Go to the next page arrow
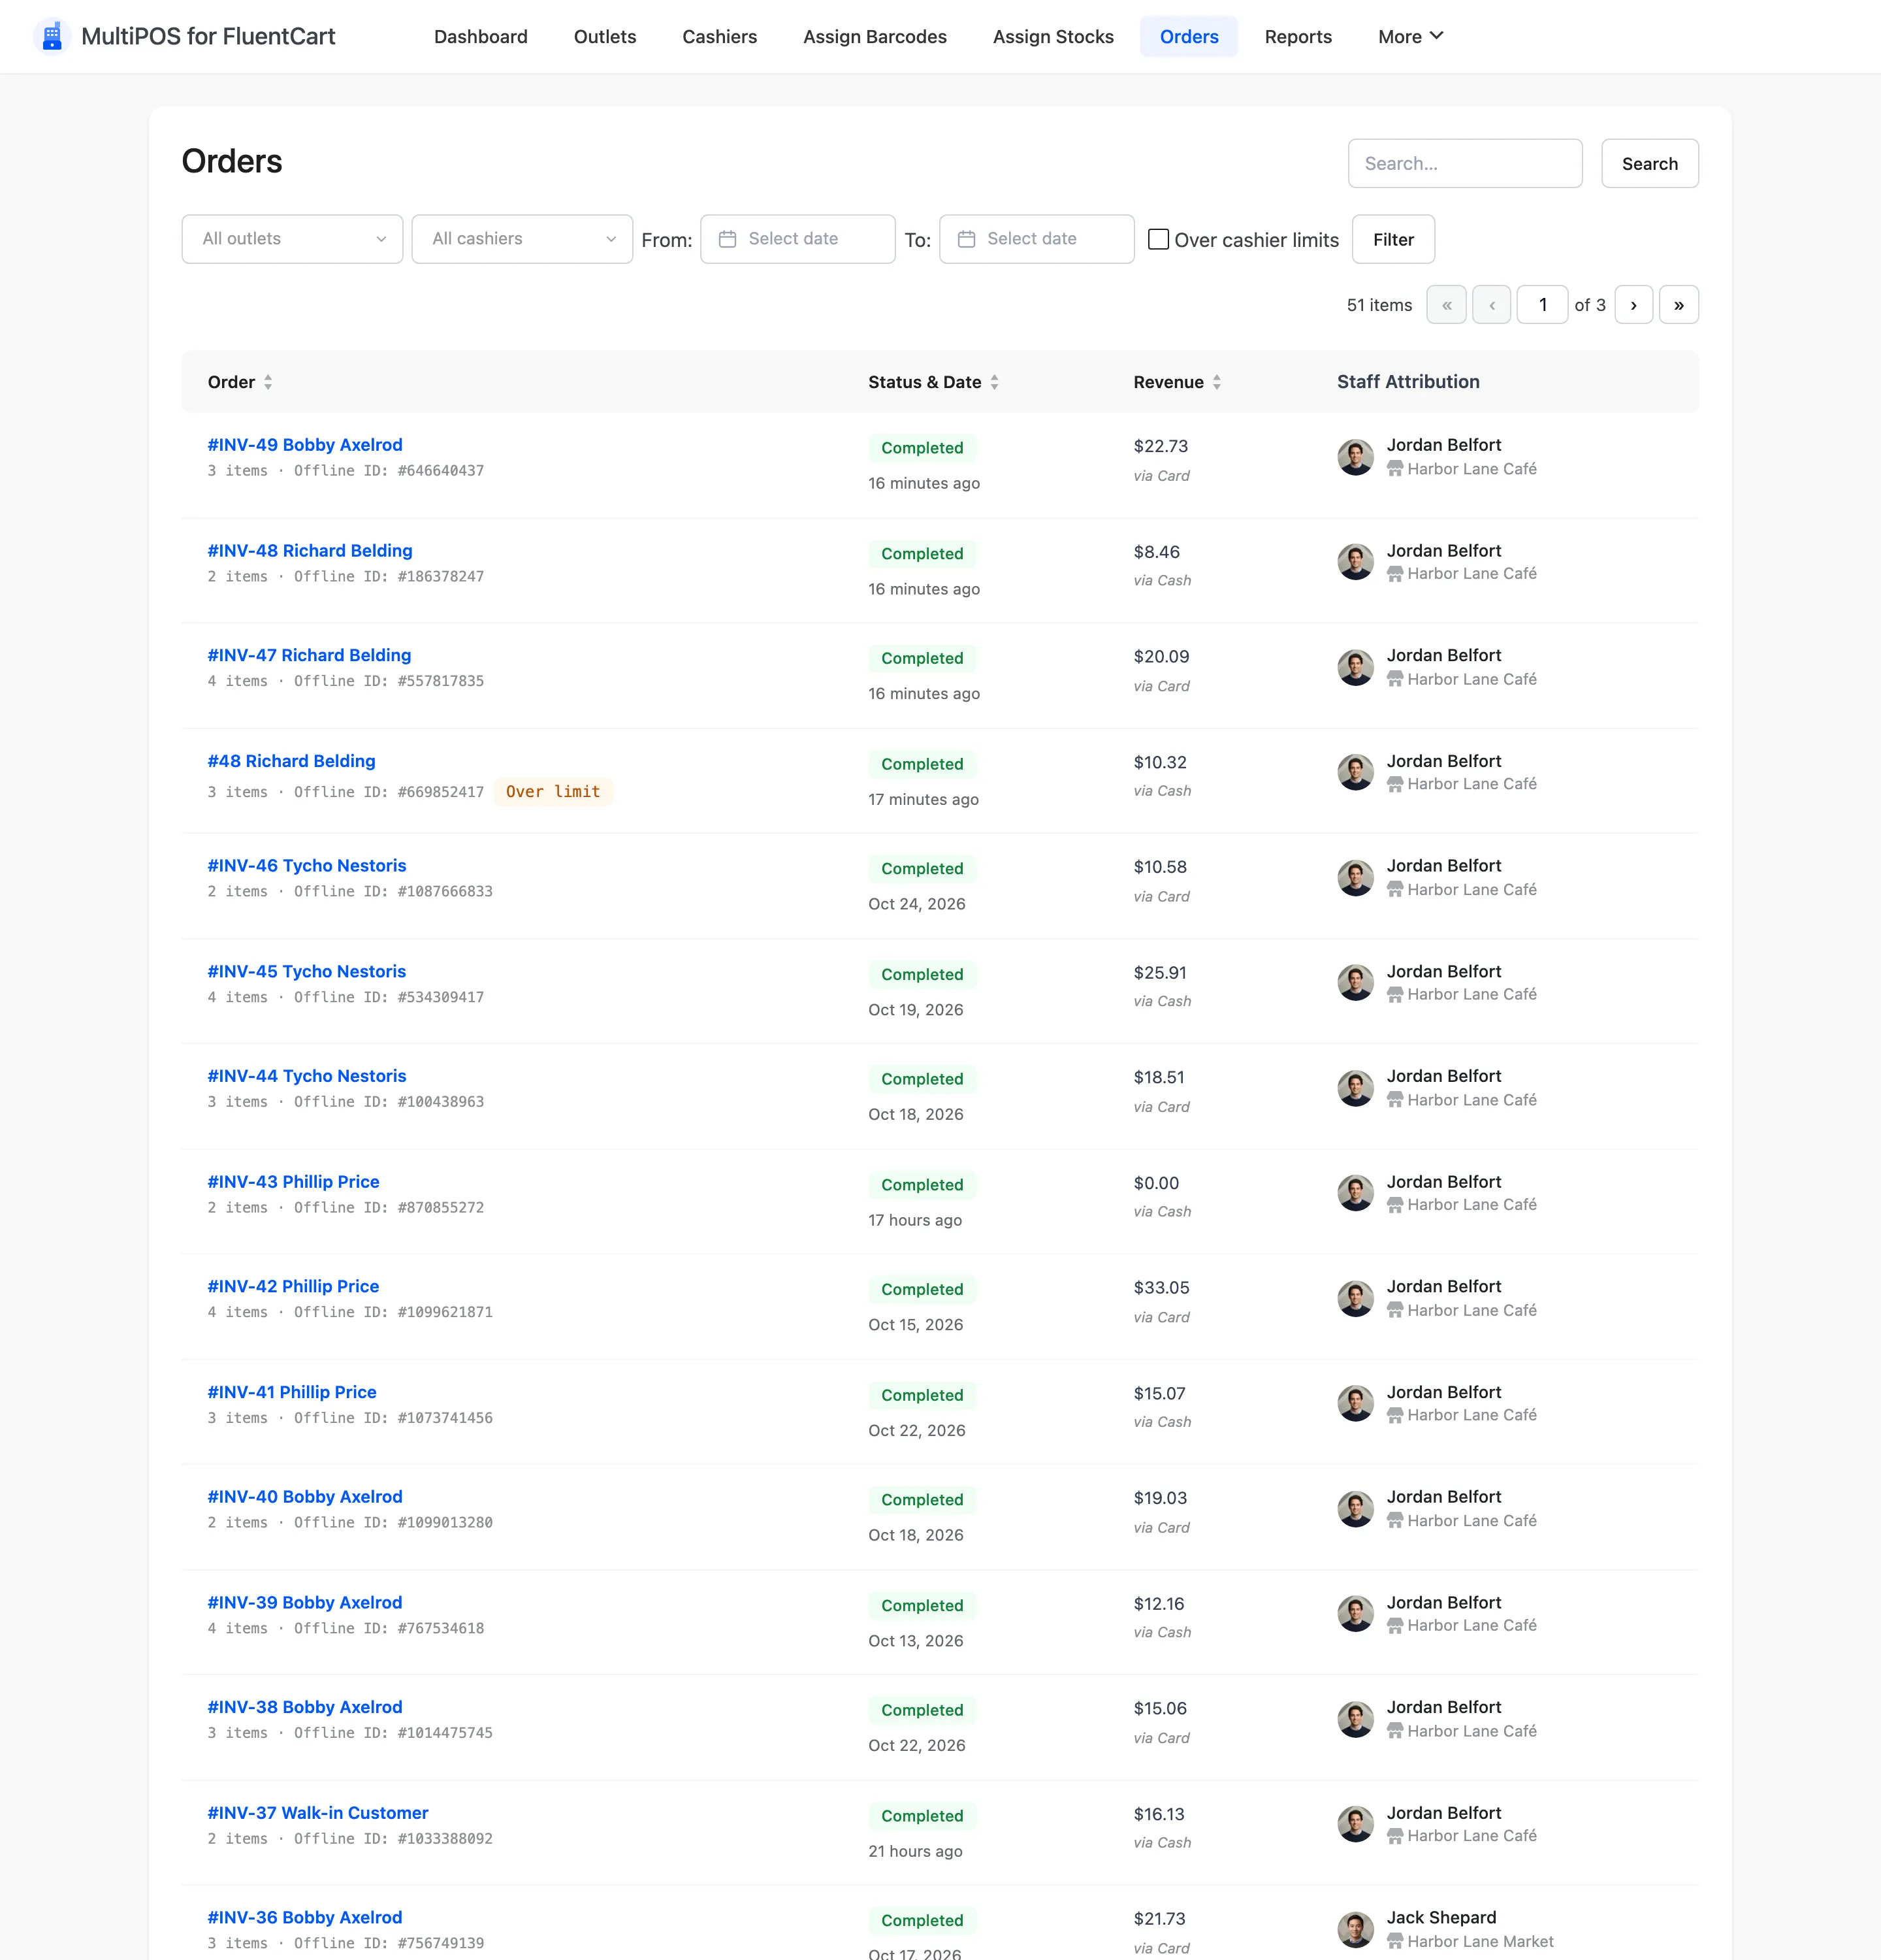 pyautogui.click(x=1633, y=305)
